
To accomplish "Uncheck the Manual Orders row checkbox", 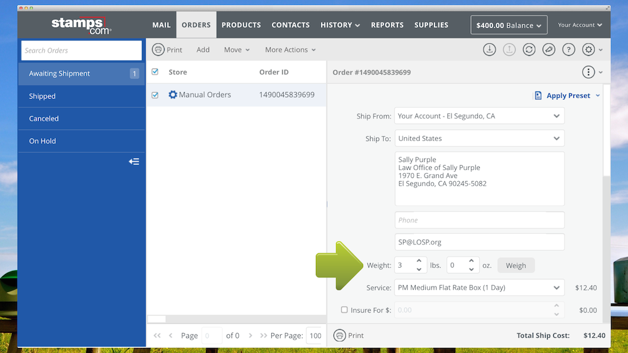I will 155,95.
